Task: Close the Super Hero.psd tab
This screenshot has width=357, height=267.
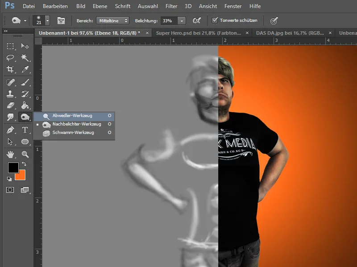Action: (x=247, y=33)
